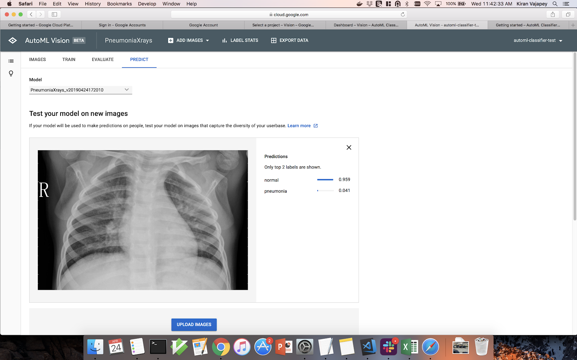Screen dimensions: 577x360
Task: Open Label Stats chart view
Action: click(x=240, y=40)
